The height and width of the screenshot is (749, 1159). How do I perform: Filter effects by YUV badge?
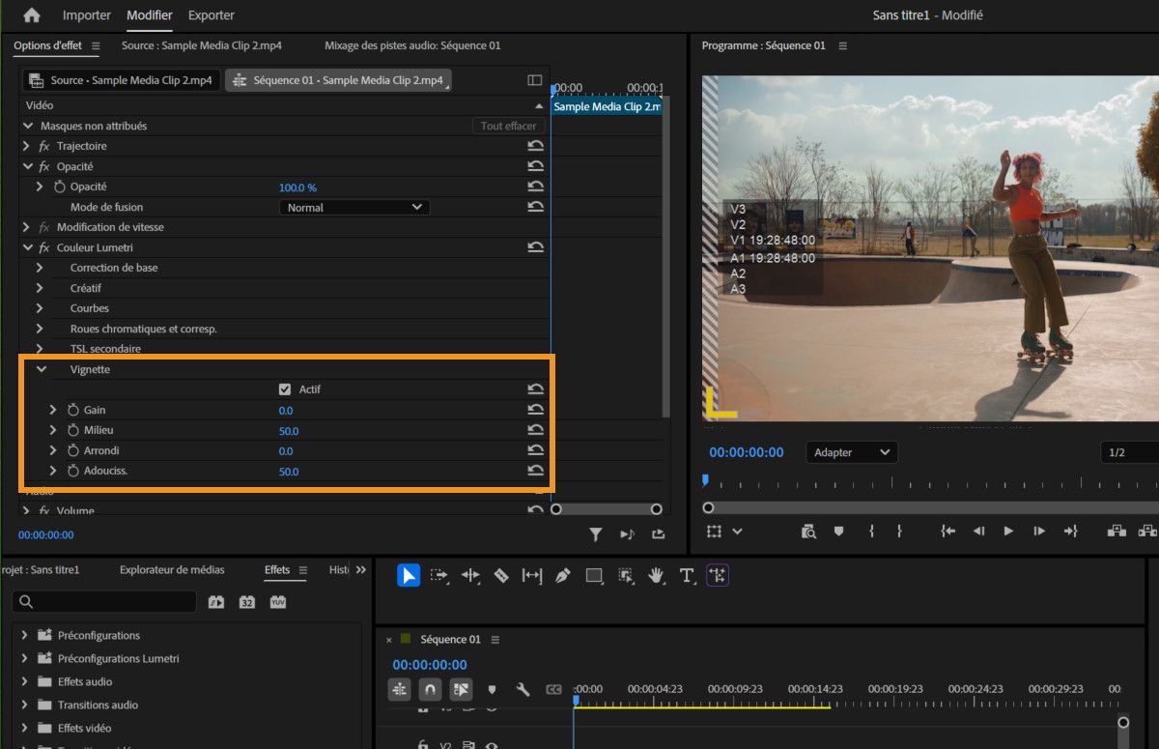278,601
